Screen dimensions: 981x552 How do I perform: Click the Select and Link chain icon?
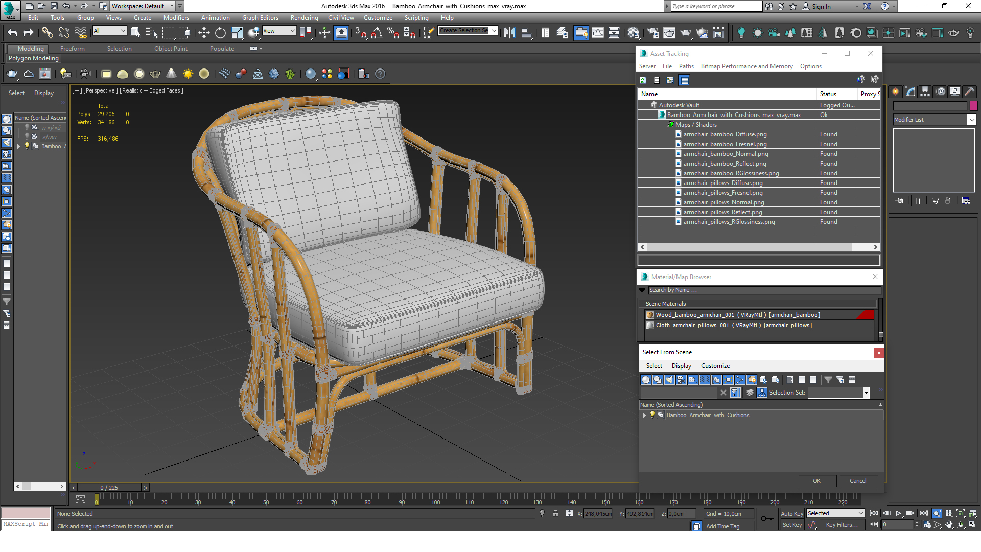(48, 33)
